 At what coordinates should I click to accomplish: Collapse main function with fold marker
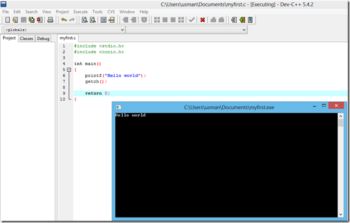[69, 70]
